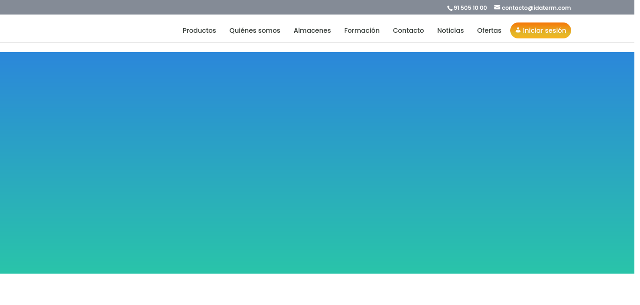
Task: Open the Ofertas page
Action: coord(489,30)
